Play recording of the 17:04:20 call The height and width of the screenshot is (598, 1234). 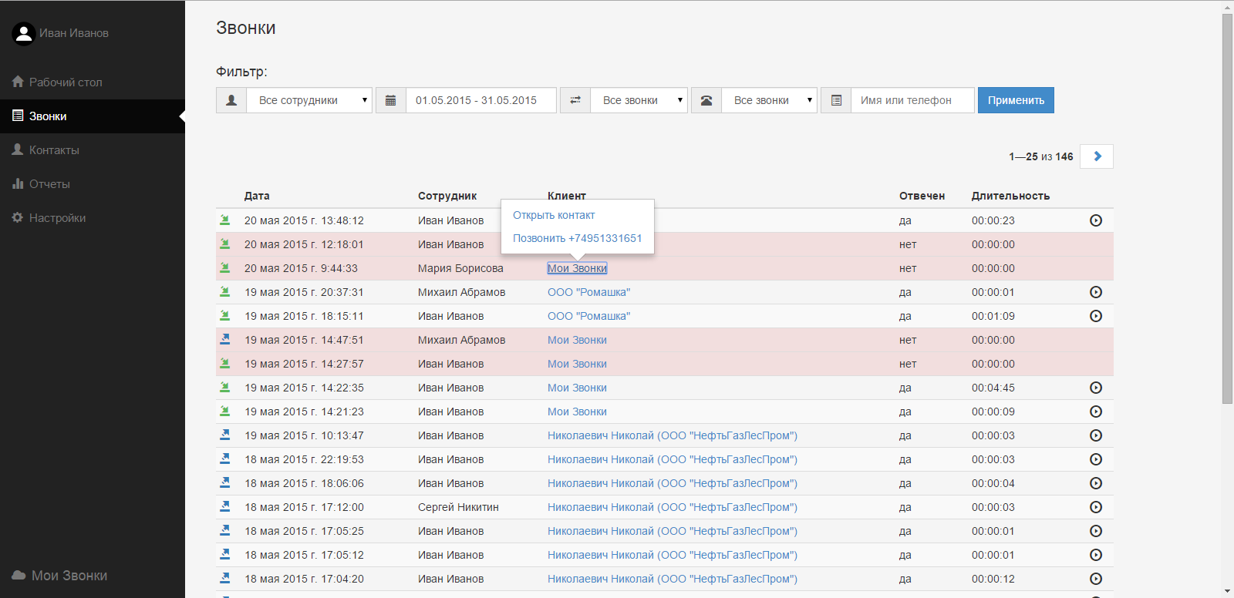tap(1096, 579)
